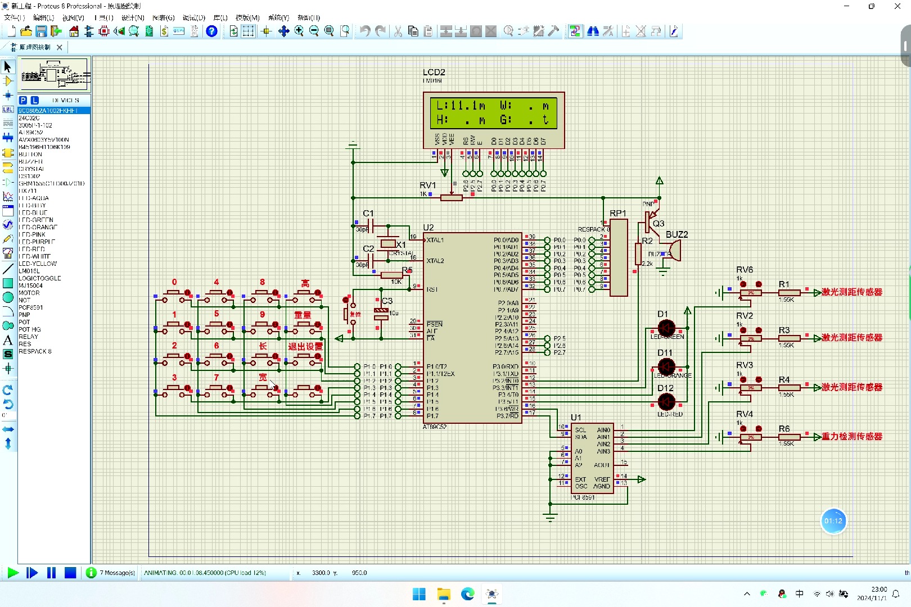Pause the running simulation
Image resolution: width=911 pixels, height=607 pixels.
tap(51, 573)
